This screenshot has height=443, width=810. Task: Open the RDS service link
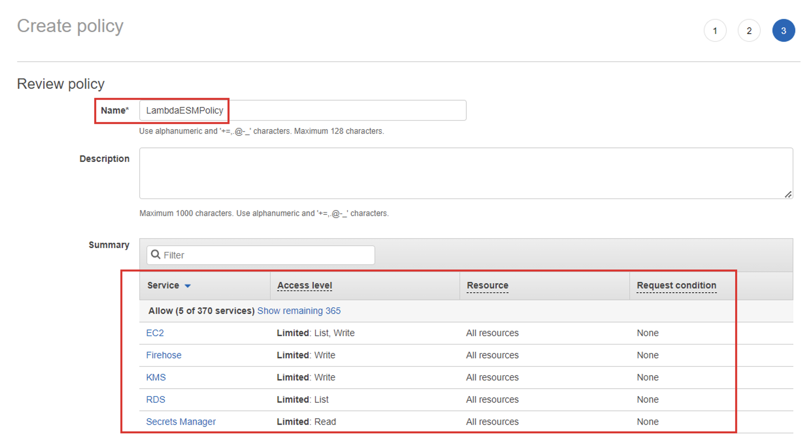click(x=155, y=399)
